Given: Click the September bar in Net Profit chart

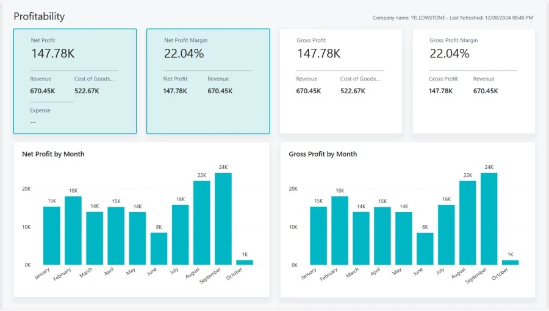Looking at the screenshot, I should (x=223, y=218).
